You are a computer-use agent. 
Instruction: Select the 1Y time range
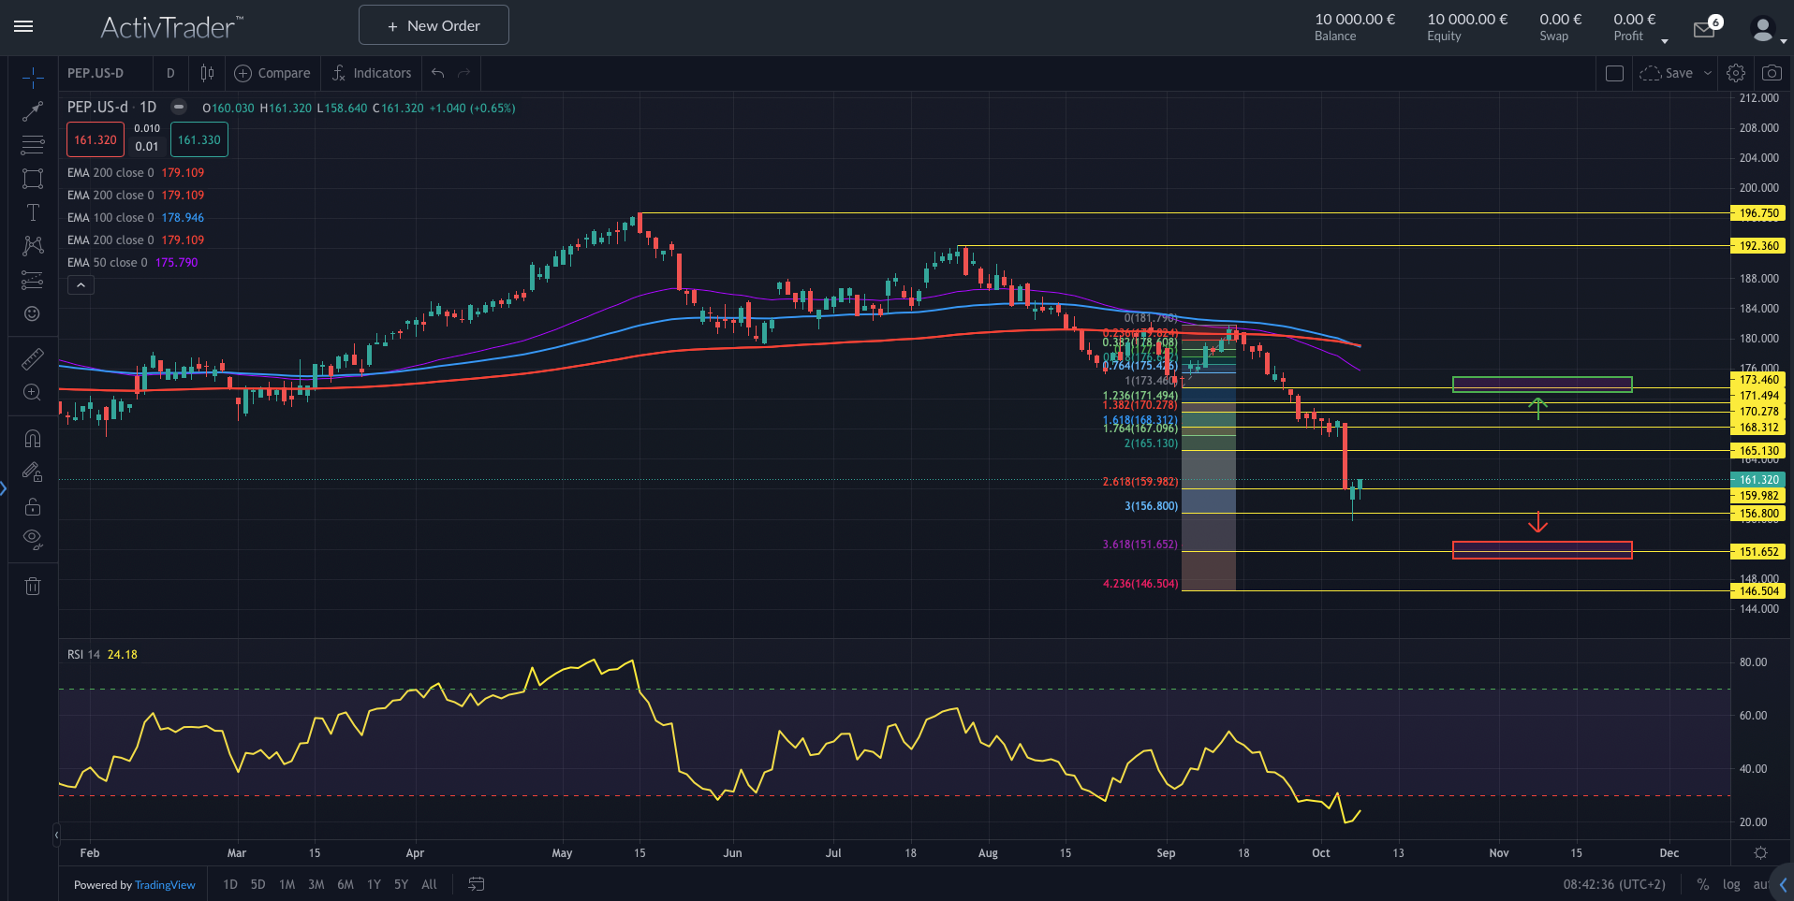pos(374,884)
